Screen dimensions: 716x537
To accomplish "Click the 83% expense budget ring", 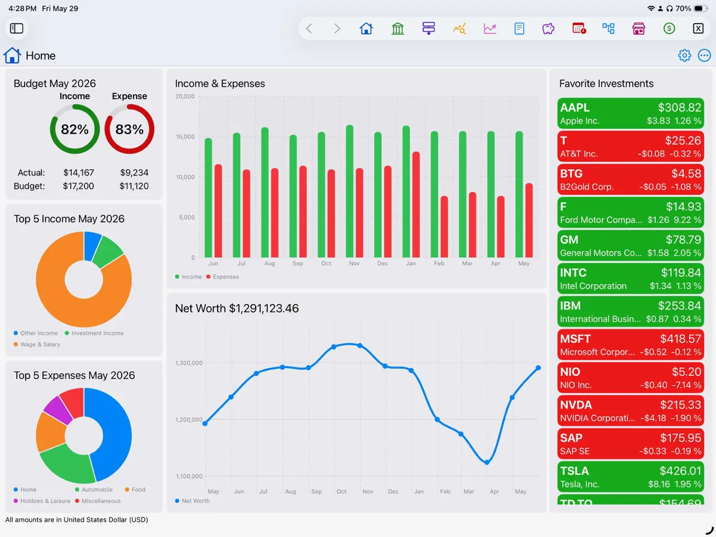I will point(129,129).
